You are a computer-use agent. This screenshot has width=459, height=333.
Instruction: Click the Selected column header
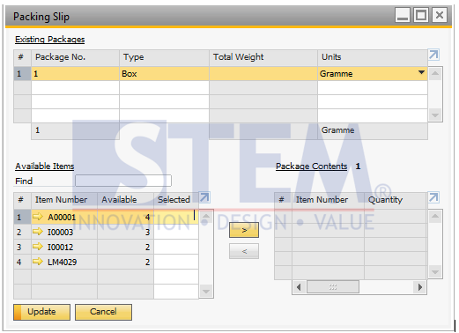point(176,200)
